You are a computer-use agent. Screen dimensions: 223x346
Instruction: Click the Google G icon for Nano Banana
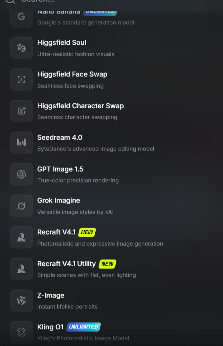(x=21, y=17)
